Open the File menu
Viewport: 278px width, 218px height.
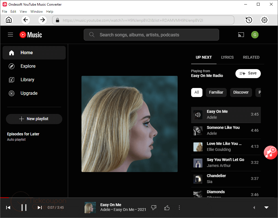click(x=5, y=12)
